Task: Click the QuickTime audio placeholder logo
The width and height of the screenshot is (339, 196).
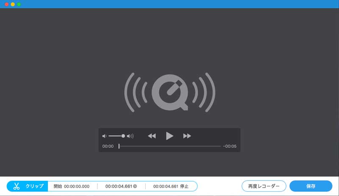Action: 170,92
